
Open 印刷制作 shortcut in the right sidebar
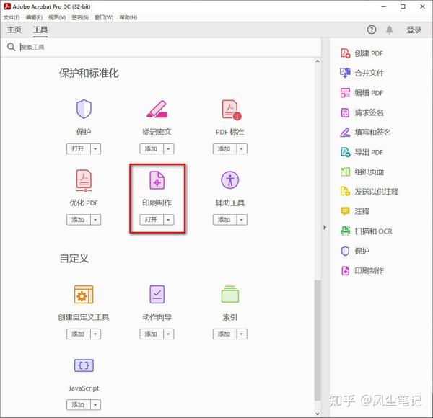(362, 271)
